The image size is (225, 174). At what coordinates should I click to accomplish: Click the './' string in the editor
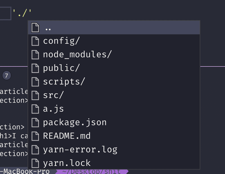[x=22, y=13]
